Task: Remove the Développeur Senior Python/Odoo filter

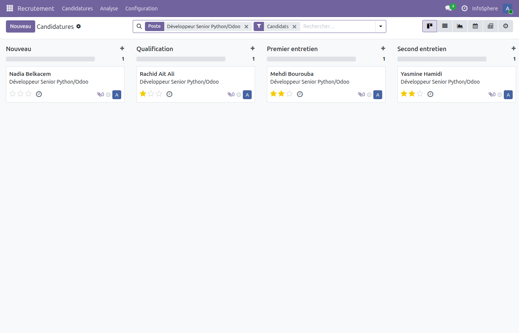Action: [x=247, y=26]
